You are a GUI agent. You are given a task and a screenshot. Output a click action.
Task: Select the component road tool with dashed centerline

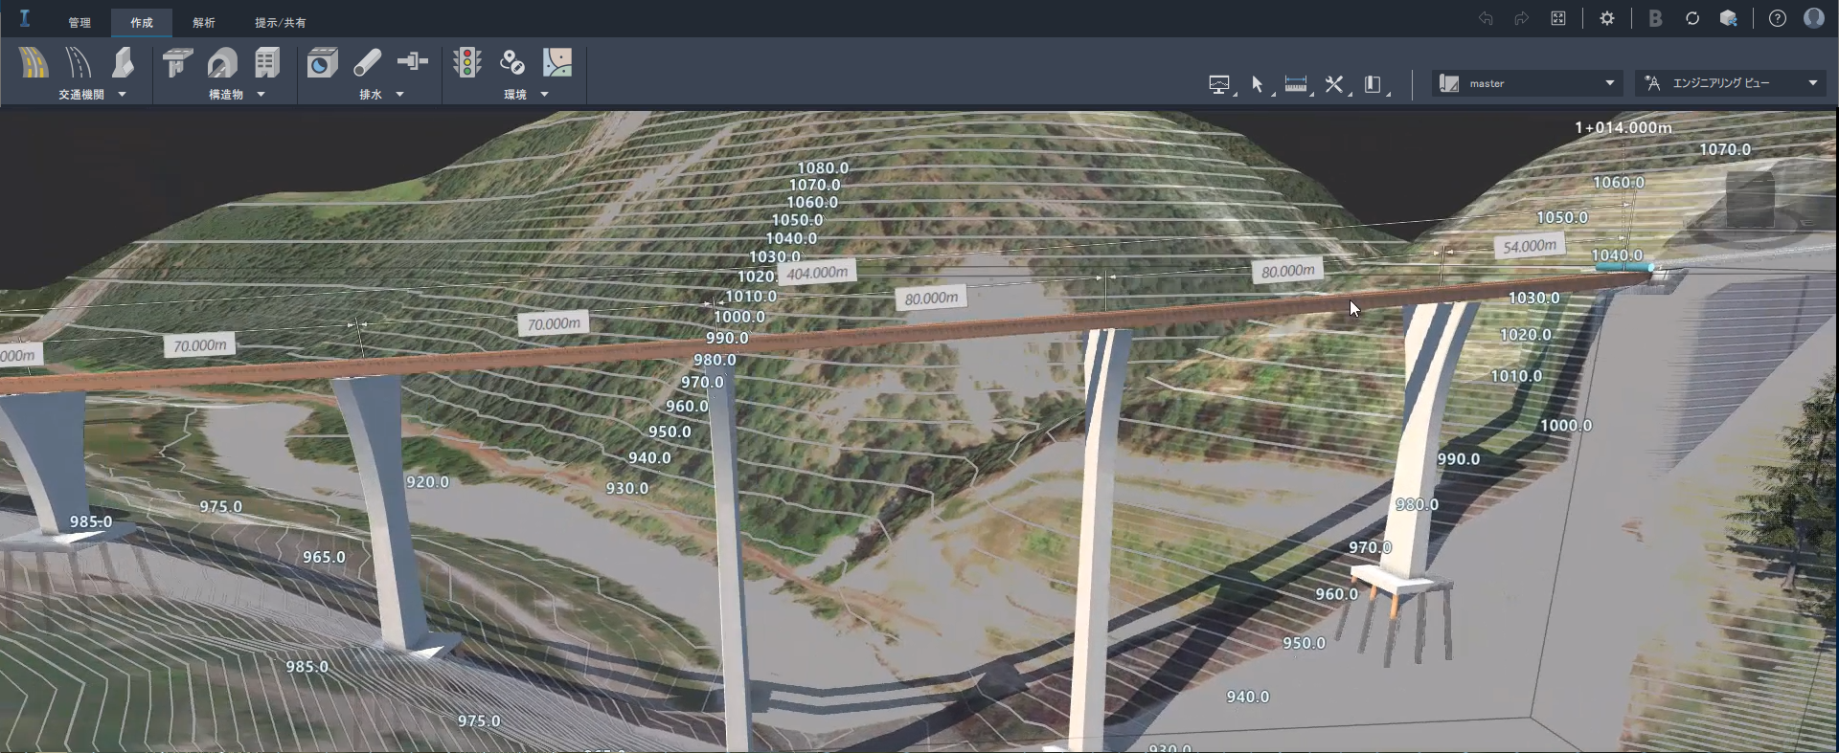coord(79,63)
